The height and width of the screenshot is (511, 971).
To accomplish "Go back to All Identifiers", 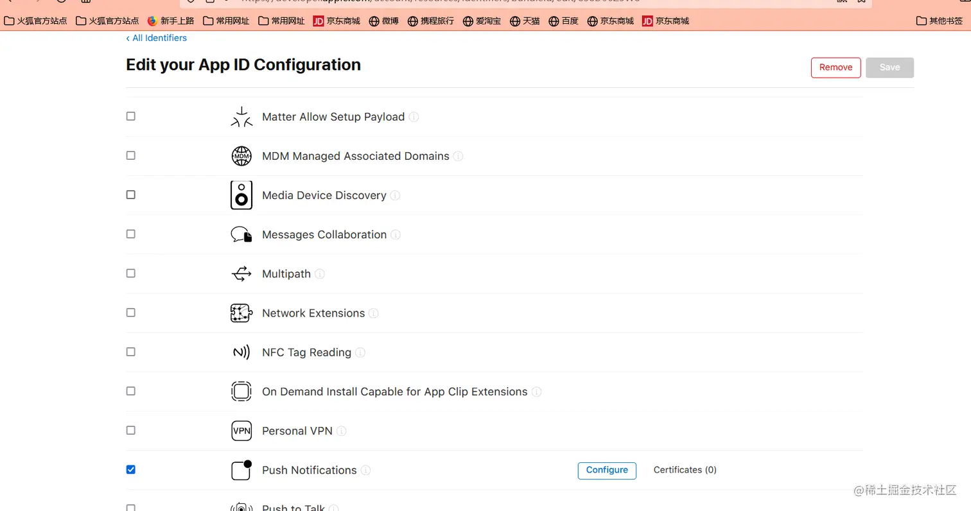I will [x=157, y=38].
